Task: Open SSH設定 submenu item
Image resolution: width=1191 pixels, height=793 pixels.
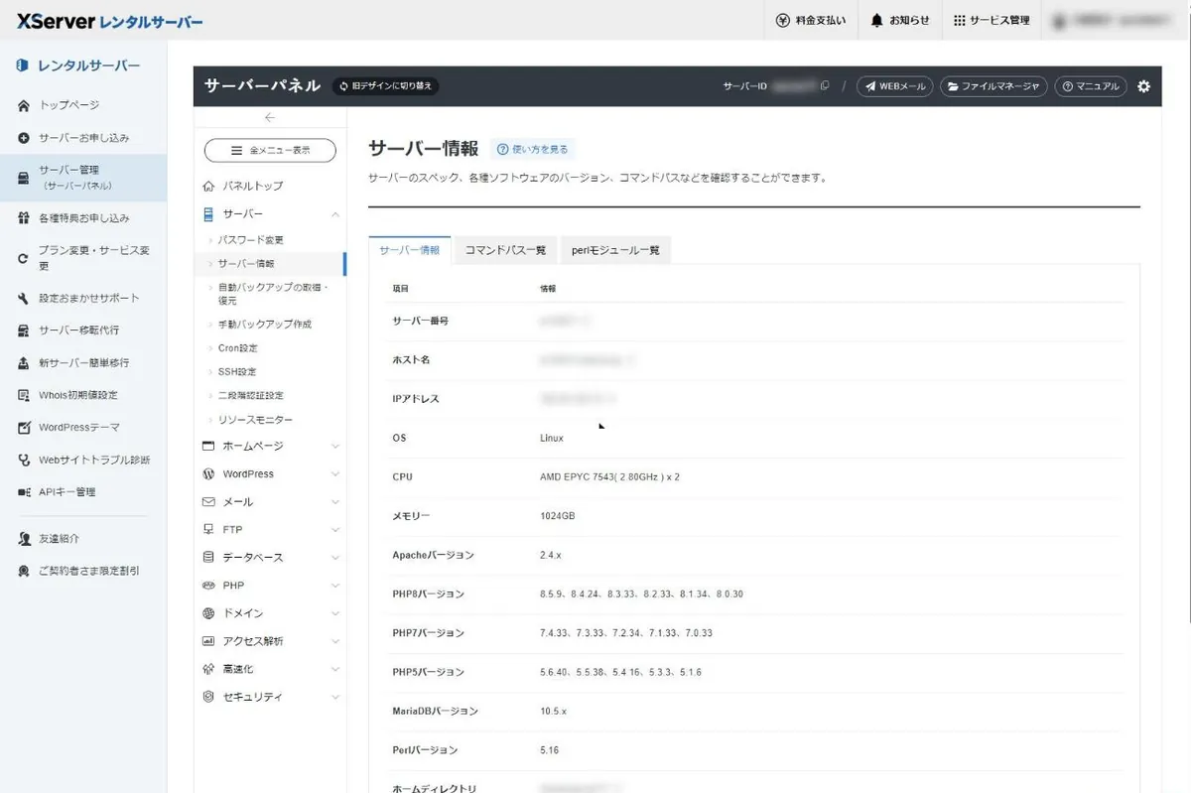Action: pyautogui.click(x=236, y=372)
